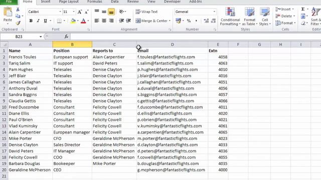Apply Percent Style format

click(189, 21)
